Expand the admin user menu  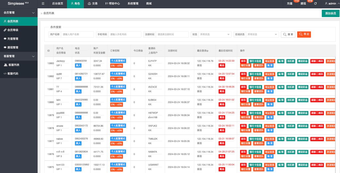(x=332, y=4)
